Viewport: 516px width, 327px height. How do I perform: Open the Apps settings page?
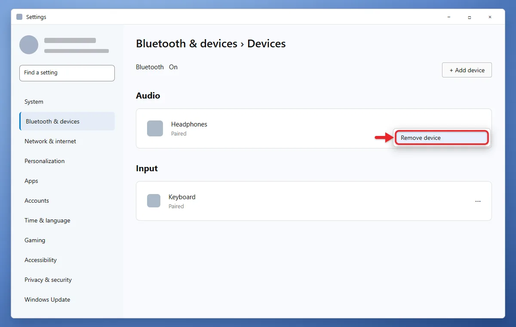(67, 181)
